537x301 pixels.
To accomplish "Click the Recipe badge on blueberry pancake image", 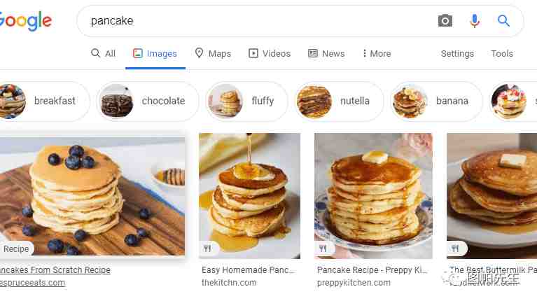I will coord(15,249).
